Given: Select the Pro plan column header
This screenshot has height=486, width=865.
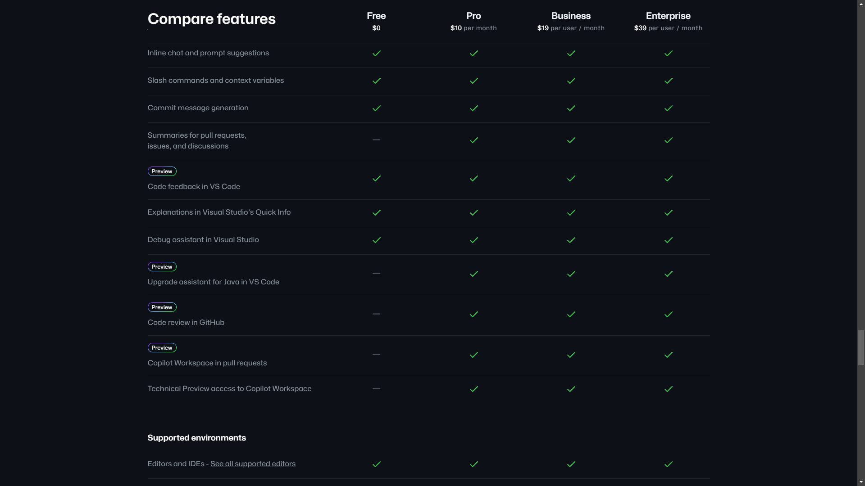Looking at the screenshot, I should pos(473,16).
